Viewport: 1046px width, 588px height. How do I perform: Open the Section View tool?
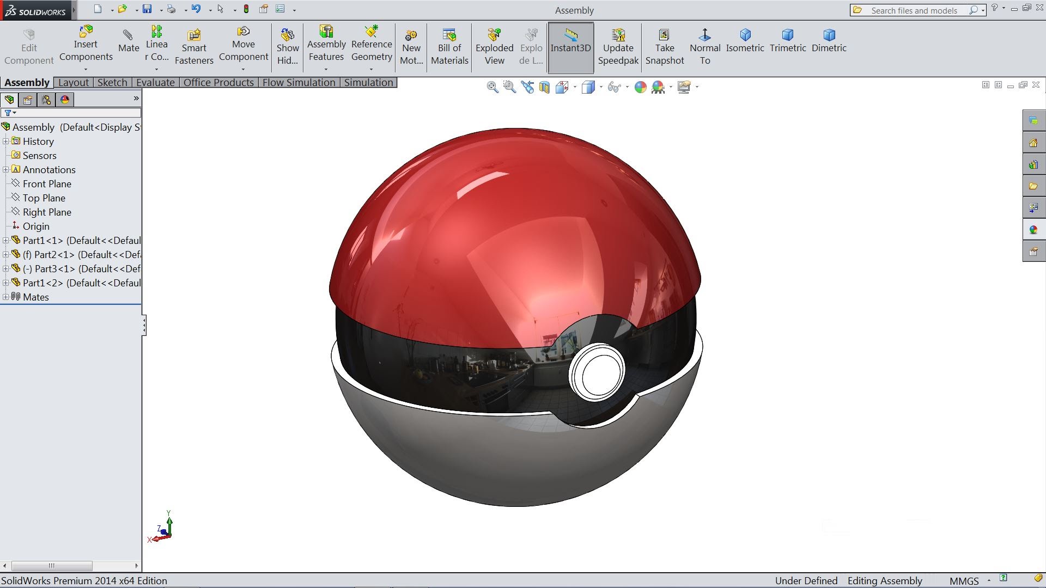pyautogui.click(x=544, y=87)
